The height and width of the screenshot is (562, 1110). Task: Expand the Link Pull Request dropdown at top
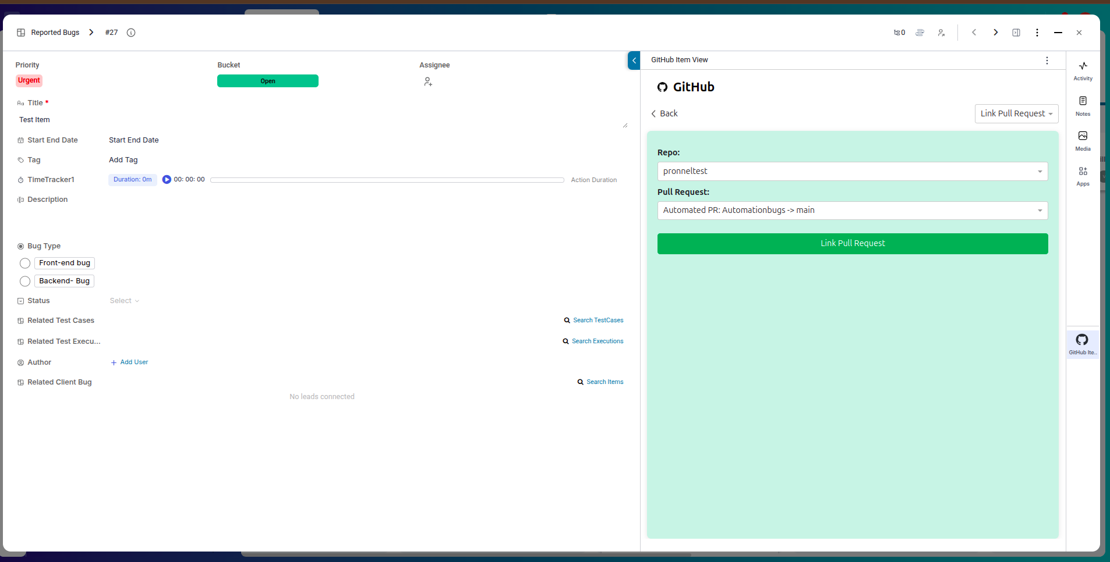[x=1016, y=113]
